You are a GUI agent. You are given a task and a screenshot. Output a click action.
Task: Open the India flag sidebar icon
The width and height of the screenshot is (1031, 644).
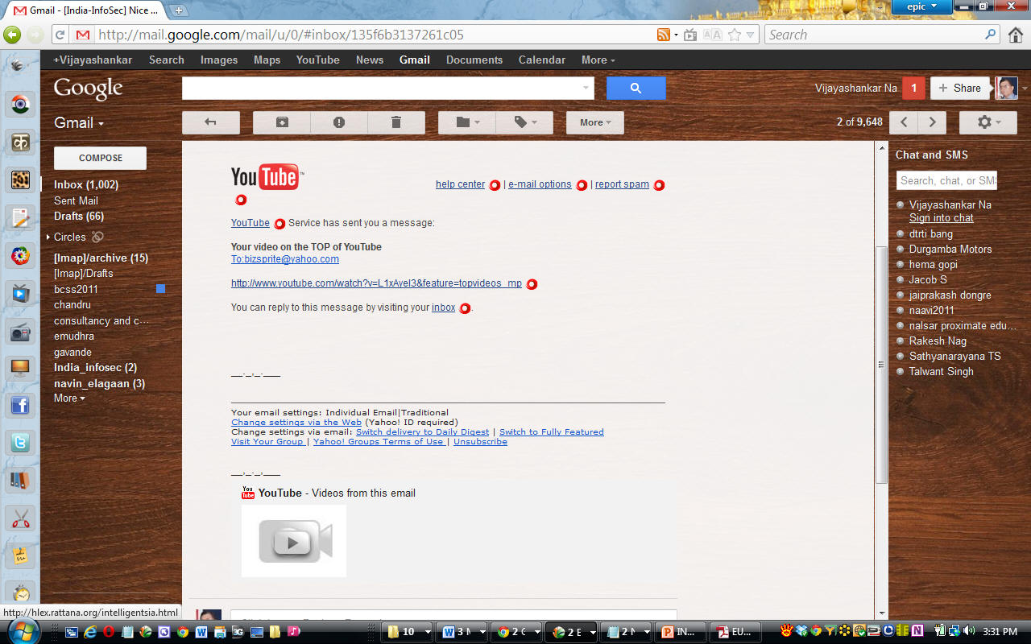(x=20, y=105)
